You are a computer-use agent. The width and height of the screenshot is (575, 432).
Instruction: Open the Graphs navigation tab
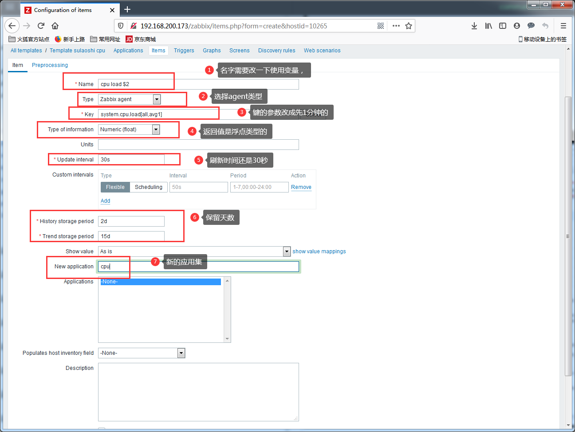tap(212, 51)
